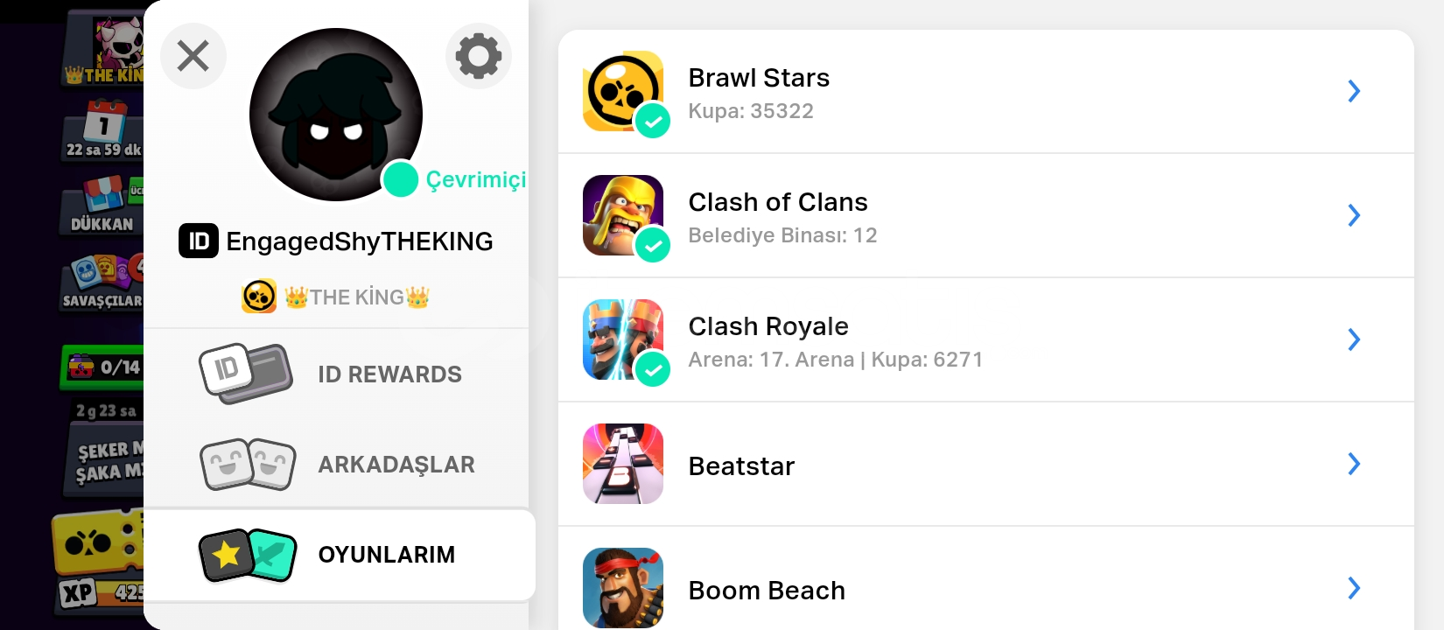Open the settings gear icon

pos(479,56)
